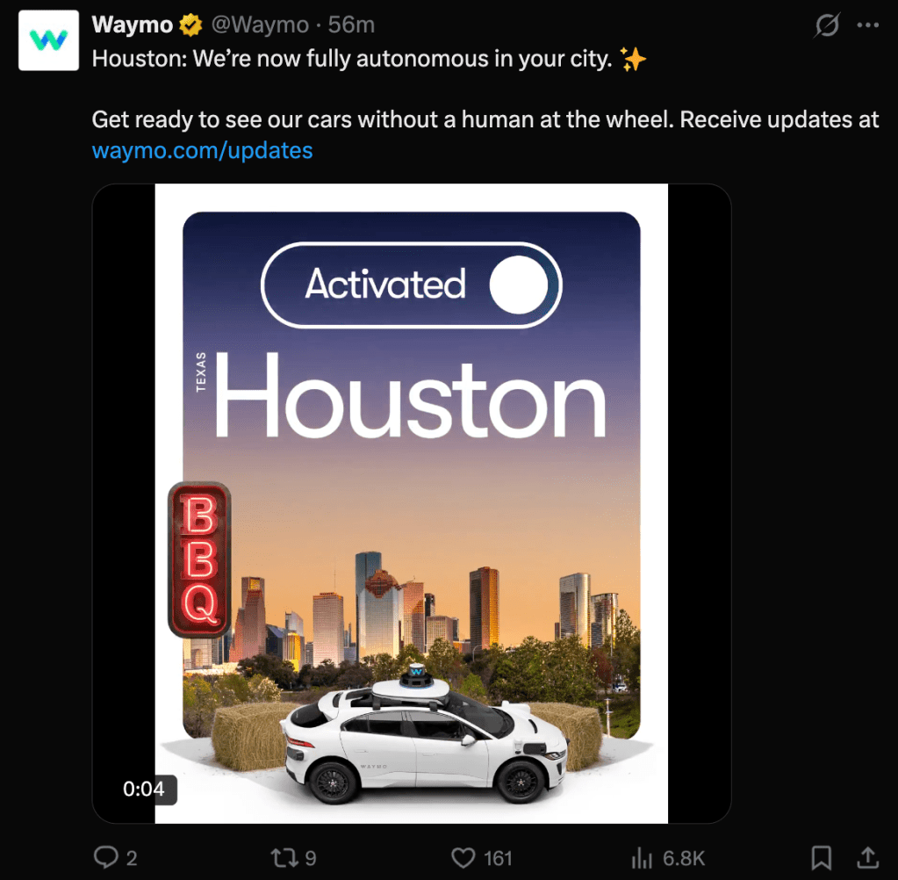
Task: Click the neon BBQ sign graphic
Action: [x=199, y=559]
